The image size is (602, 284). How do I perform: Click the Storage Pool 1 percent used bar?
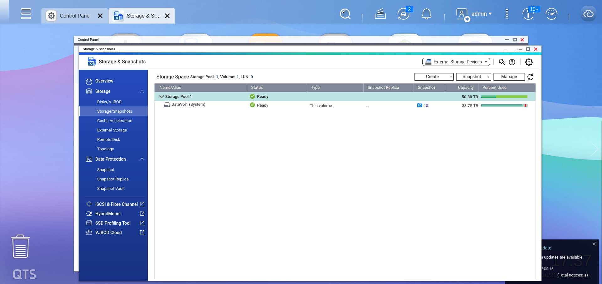tap(504, 97)
